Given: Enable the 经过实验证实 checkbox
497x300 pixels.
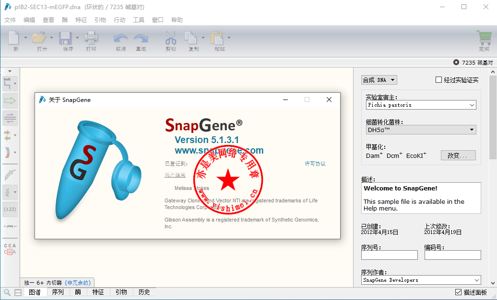Looking at the screenshot, I should click(438, 79).
